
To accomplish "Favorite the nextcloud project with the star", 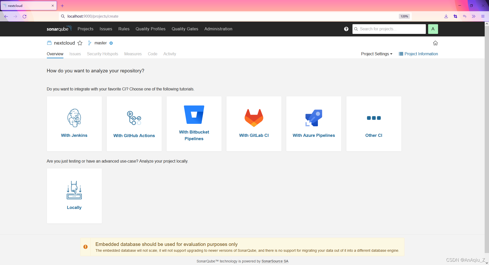I will [x=80, y=43].
